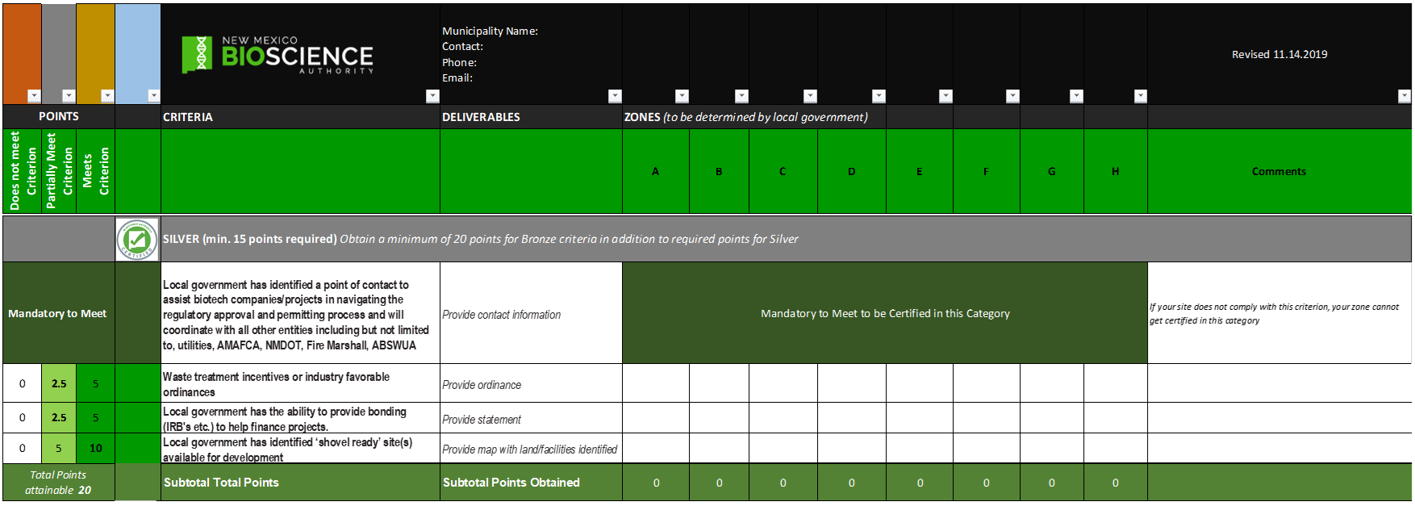This screenshot has width=1415, height=506.
Task: Click the POINTS header cell
Action: (59, 116)
